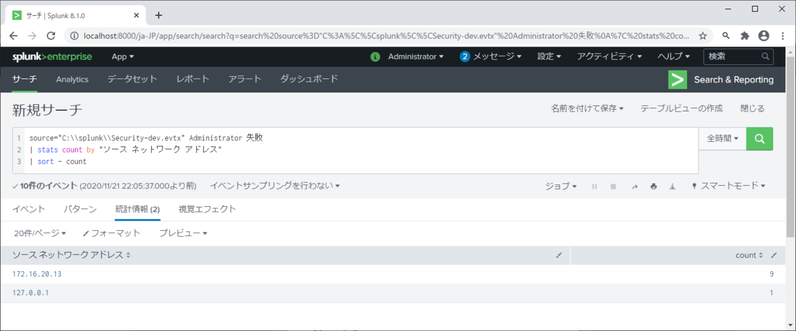Click the share job arrow icon

click(x=634, y=186)
